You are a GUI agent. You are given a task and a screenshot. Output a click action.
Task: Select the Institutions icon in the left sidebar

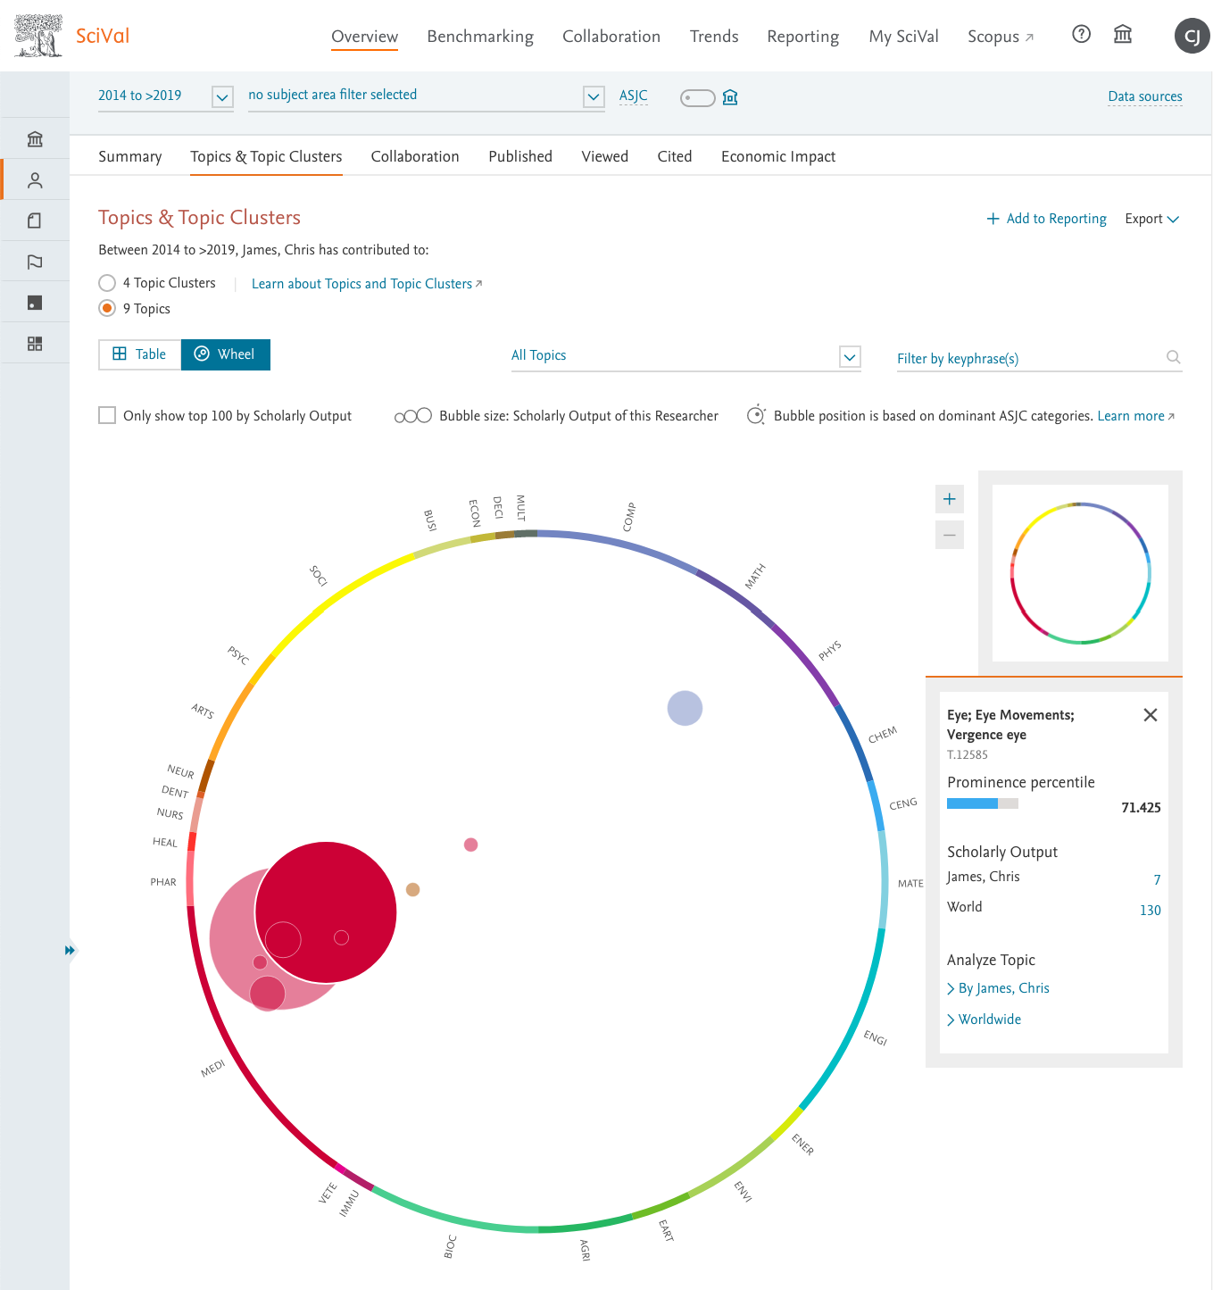point(35,138)
